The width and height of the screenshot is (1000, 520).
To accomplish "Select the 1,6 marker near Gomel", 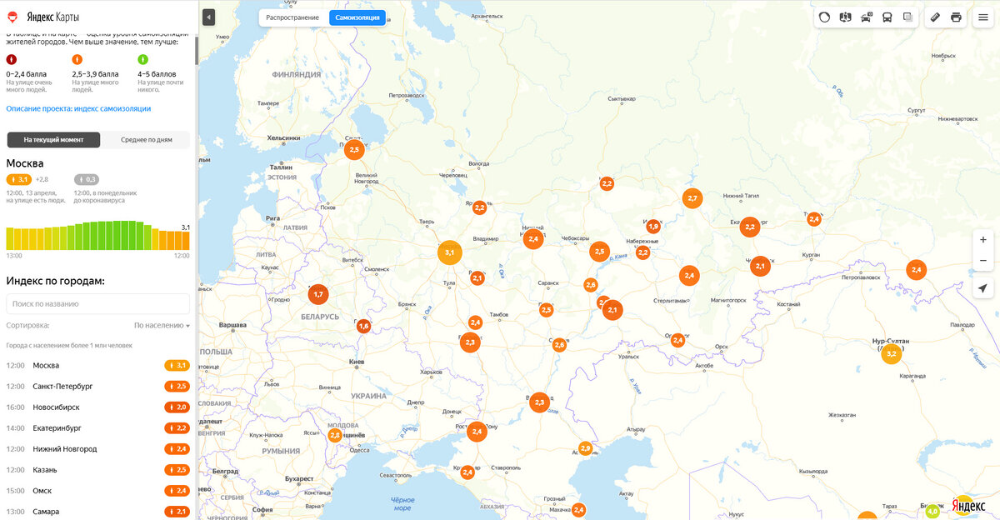I will click(363, 326).
